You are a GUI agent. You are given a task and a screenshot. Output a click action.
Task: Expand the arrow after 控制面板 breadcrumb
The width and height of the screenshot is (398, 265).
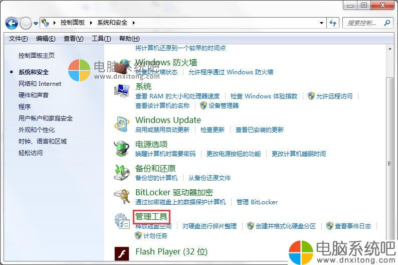coord(91,23)
